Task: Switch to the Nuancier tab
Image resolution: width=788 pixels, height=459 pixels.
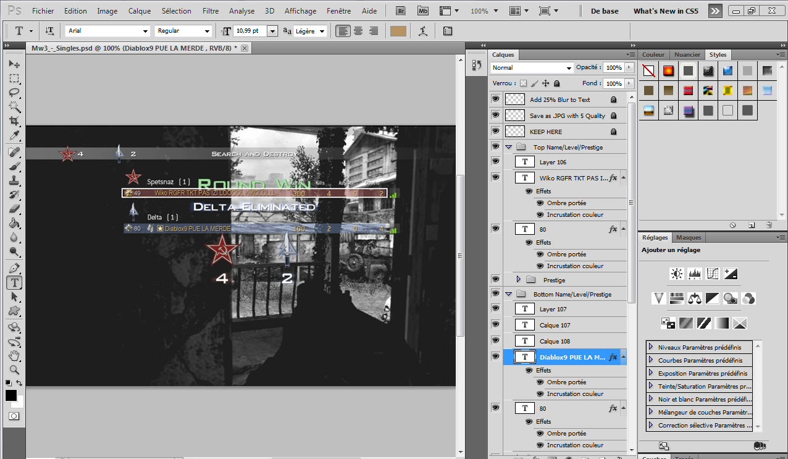Action: (687, 54)
